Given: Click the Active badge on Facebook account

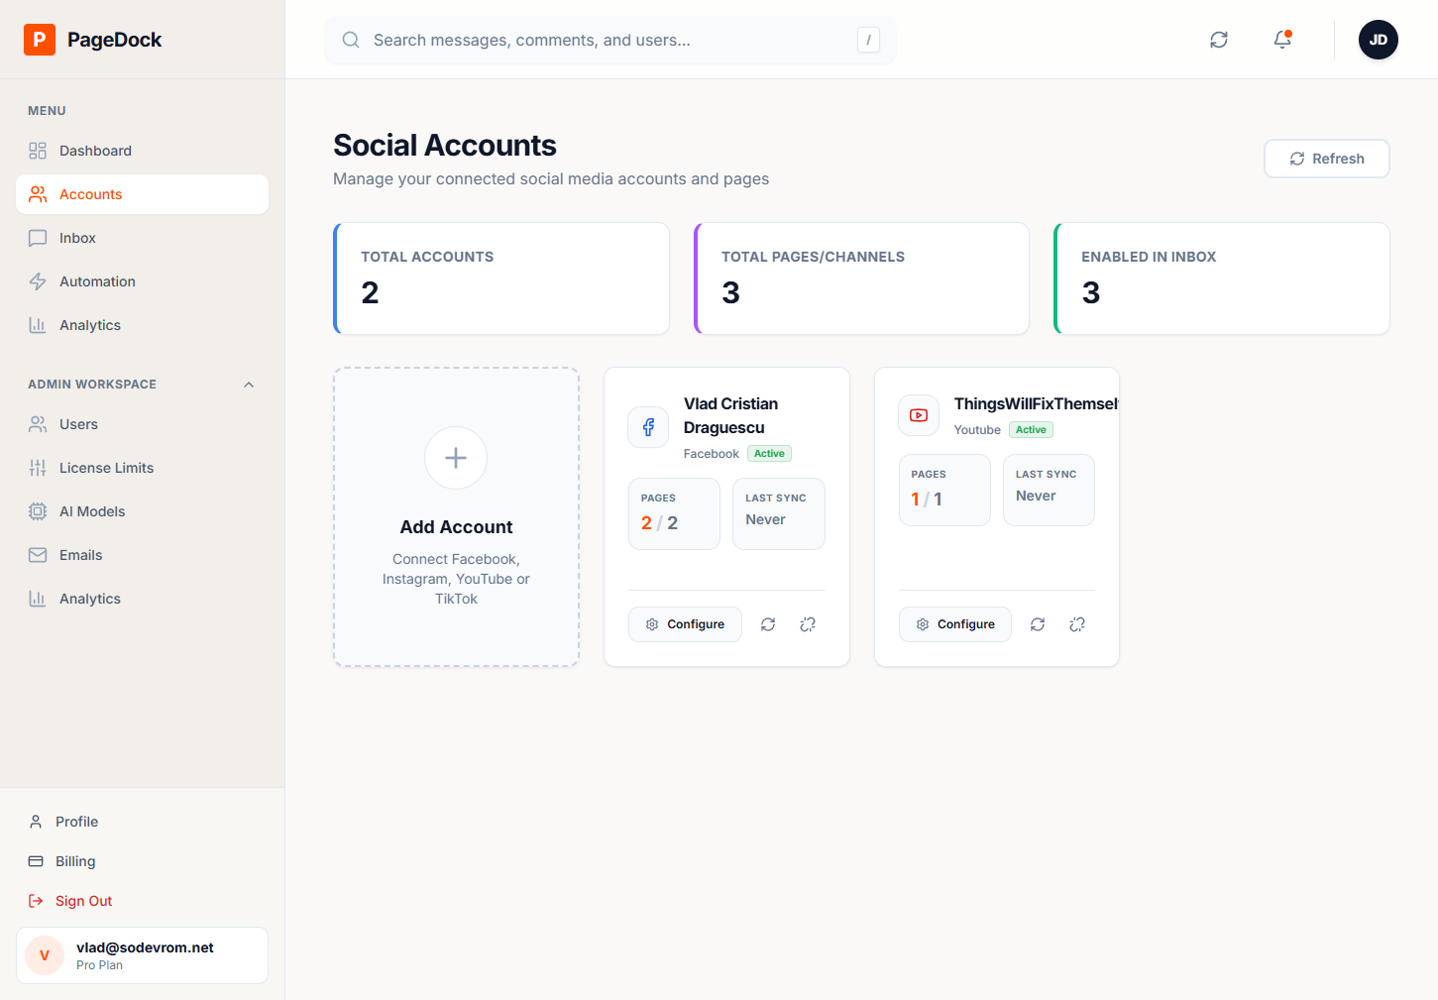Looking at the screenshot, I should [x=769, y=454].
